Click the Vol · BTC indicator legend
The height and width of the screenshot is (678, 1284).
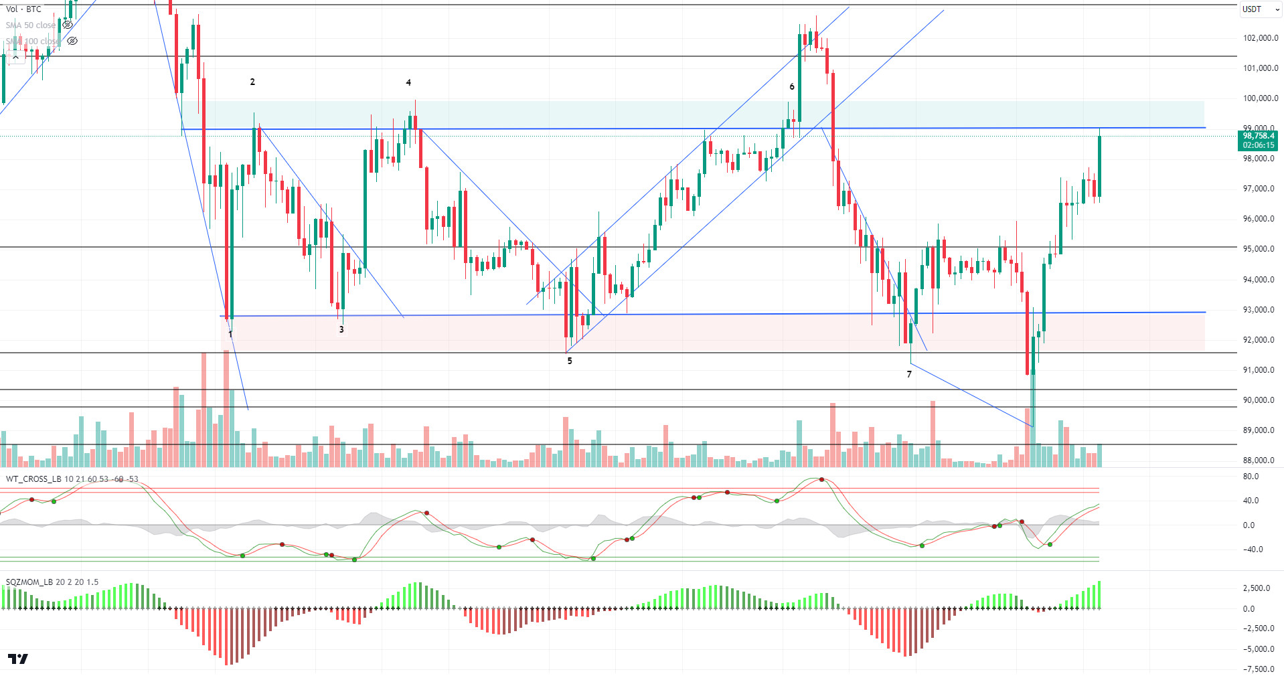(x=23, y=9)
